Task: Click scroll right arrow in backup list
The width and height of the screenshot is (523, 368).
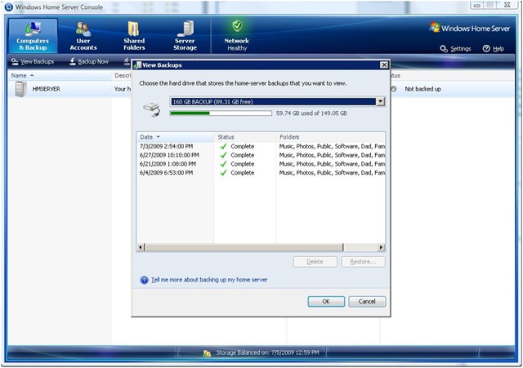Action: [381, 247]
